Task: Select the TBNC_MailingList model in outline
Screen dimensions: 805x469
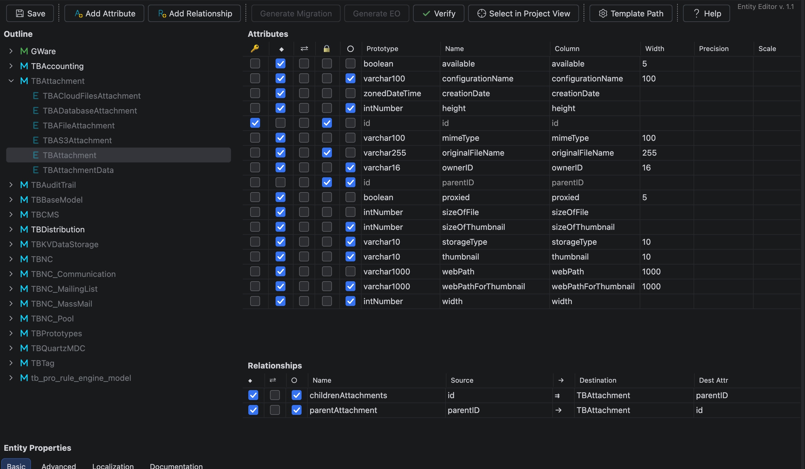Action: coord(64,289)
